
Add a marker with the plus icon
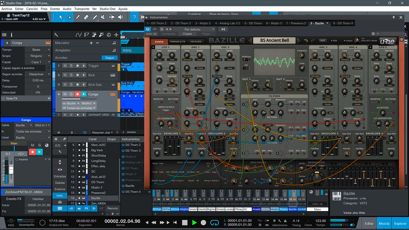[91, 43]
